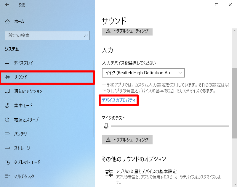This screenshot has width=237, height=187.
Task: Click the right-hand scrollbar thumb of the サウンド page
Action: (x=235, y=103)
